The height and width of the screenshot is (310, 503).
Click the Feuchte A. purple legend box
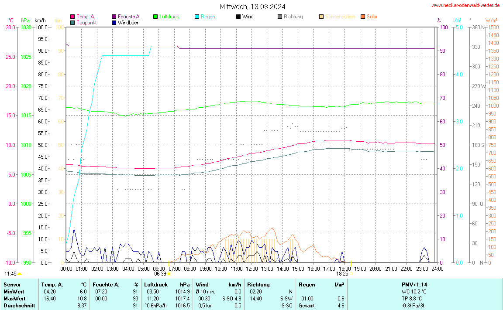tap(114, 17)
